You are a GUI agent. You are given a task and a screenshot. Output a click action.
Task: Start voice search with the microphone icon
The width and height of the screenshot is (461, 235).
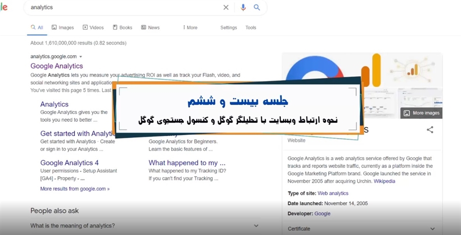(243, 7)
